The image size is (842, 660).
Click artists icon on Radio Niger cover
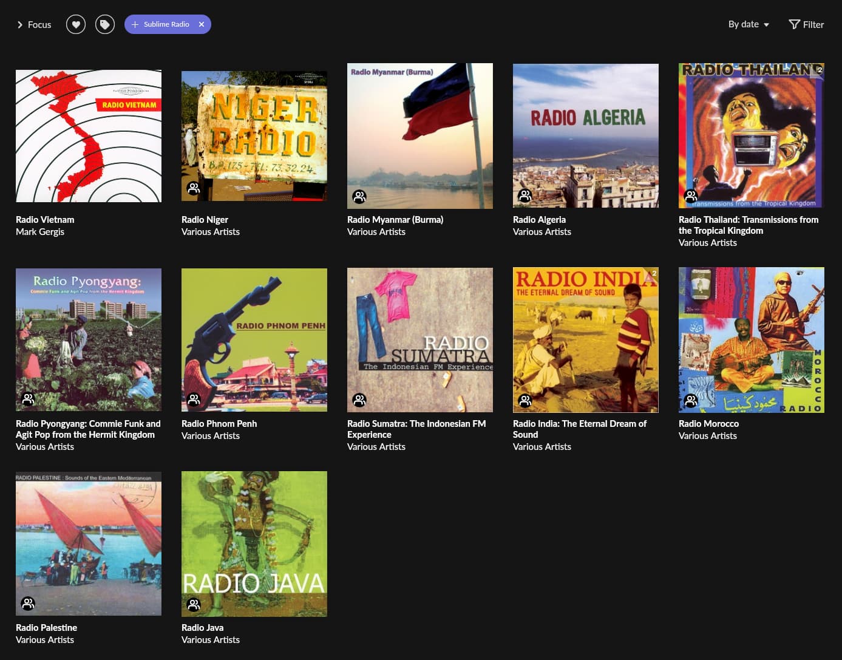(194, 188)
